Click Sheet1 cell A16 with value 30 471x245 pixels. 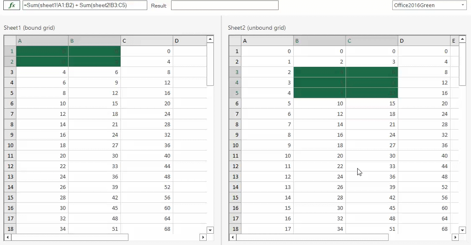pos(42,208)
